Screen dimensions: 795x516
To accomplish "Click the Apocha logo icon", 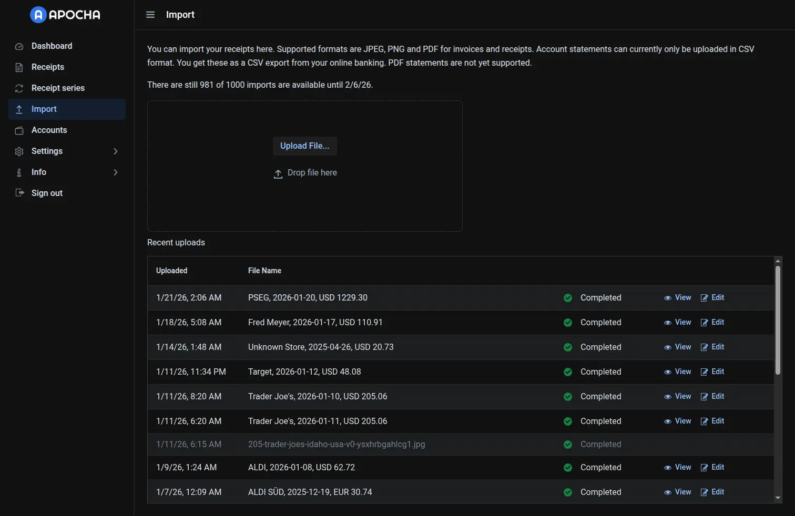I will pyautogui.click(x=37, y=15).
